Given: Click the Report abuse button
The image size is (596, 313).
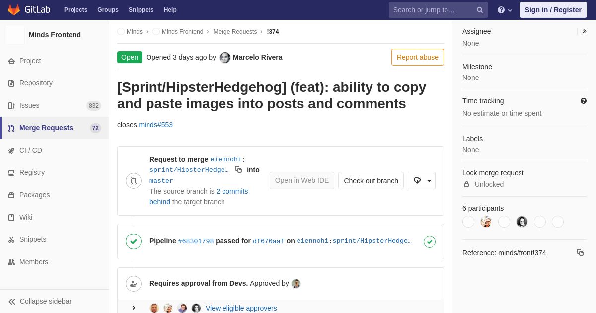Looking at the screenshot, I should [418, 57].
